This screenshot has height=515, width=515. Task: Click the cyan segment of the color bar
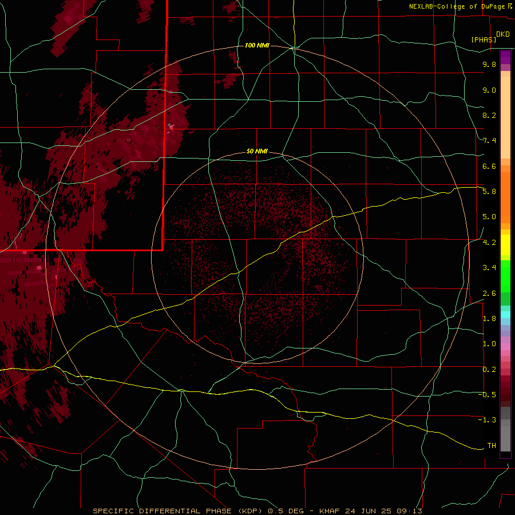pyautogui.click(x=505, y=315)
